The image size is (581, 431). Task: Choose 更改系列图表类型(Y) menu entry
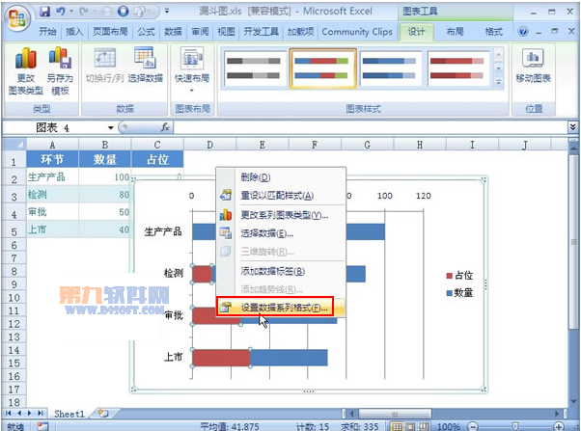pyautogui.click(x=281, y=215)
